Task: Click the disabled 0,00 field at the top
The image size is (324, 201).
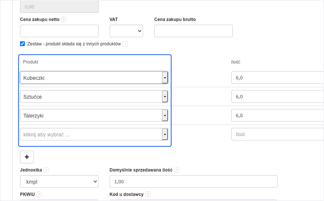Action: coord(59,7)
